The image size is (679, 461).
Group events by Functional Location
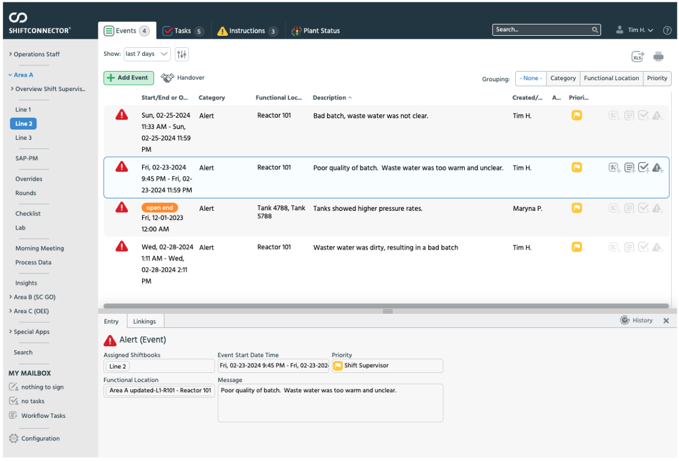(x=611, y=78)
